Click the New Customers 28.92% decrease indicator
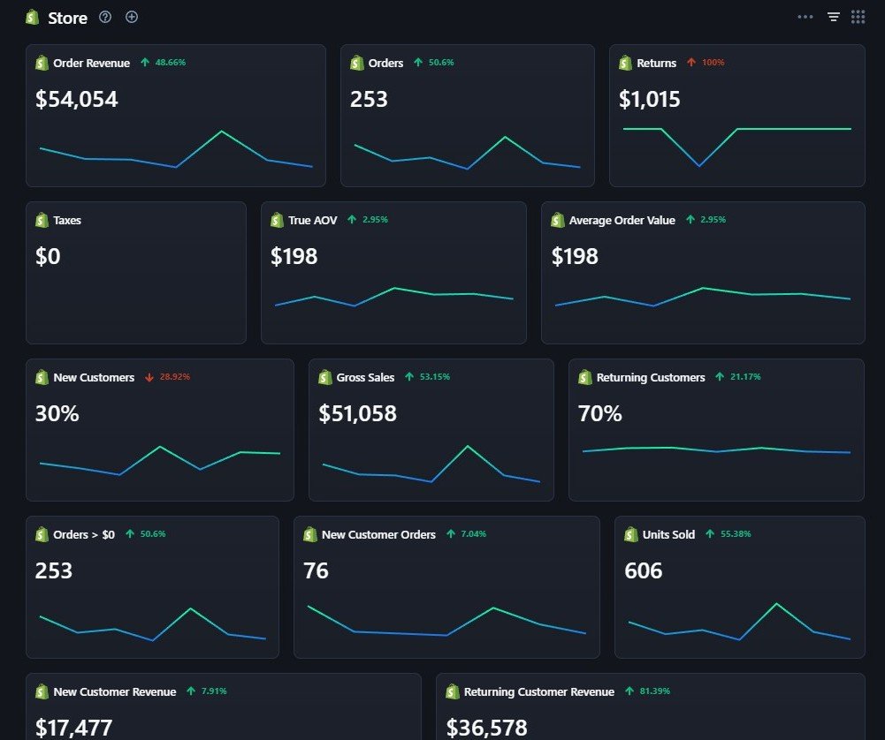 tap(168, 377)
